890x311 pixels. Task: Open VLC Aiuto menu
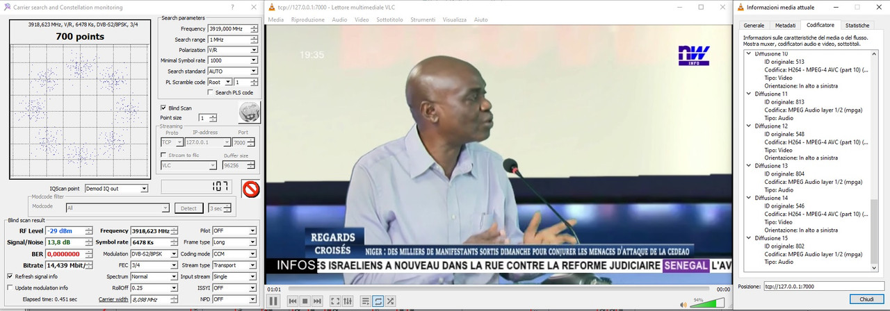pyautogui.click(x=480, y=19)
